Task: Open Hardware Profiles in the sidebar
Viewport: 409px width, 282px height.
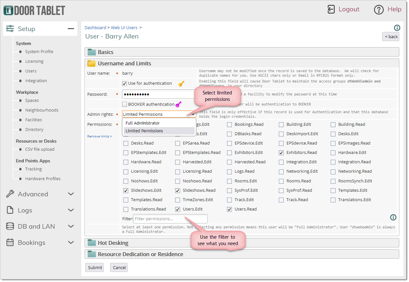Action: tap(43, 179)
